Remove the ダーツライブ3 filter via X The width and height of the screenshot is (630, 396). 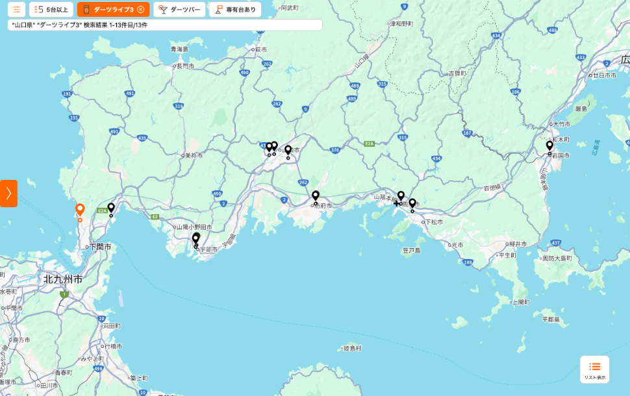pyautogui.click(x=141, y=10)
